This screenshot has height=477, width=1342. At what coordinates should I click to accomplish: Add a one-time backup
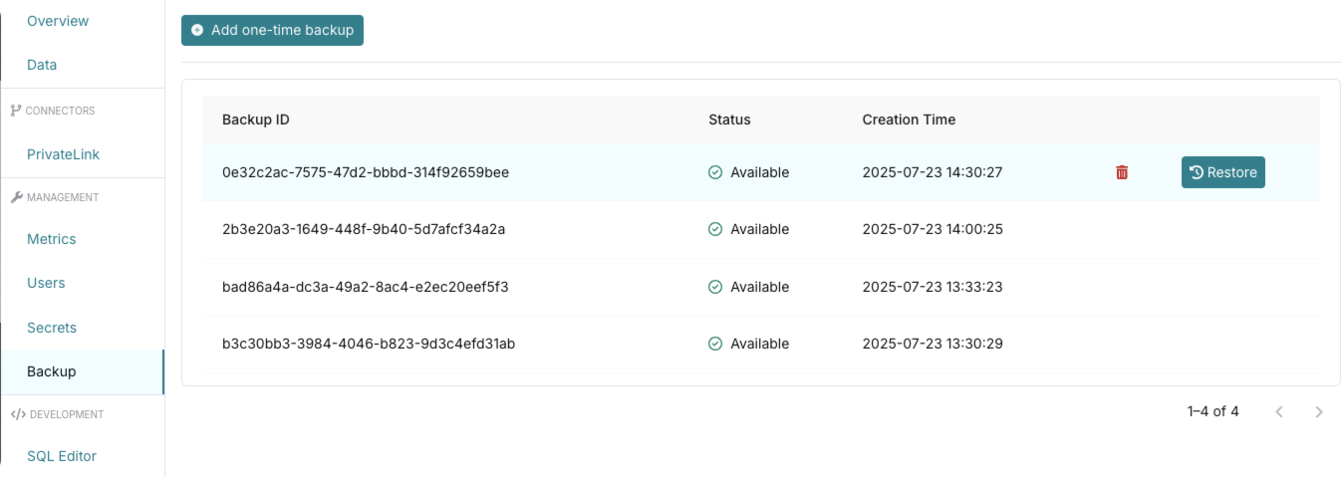[x=273, y=30]
